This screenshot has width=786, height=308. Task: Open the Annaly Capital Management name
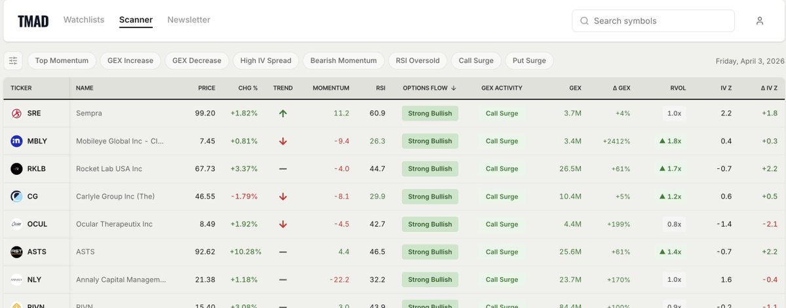tap(121, 279)
